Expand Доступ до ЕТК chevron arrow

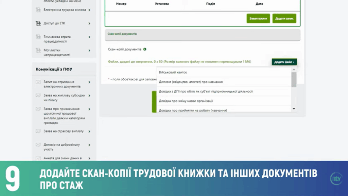[x=89, y=23]
